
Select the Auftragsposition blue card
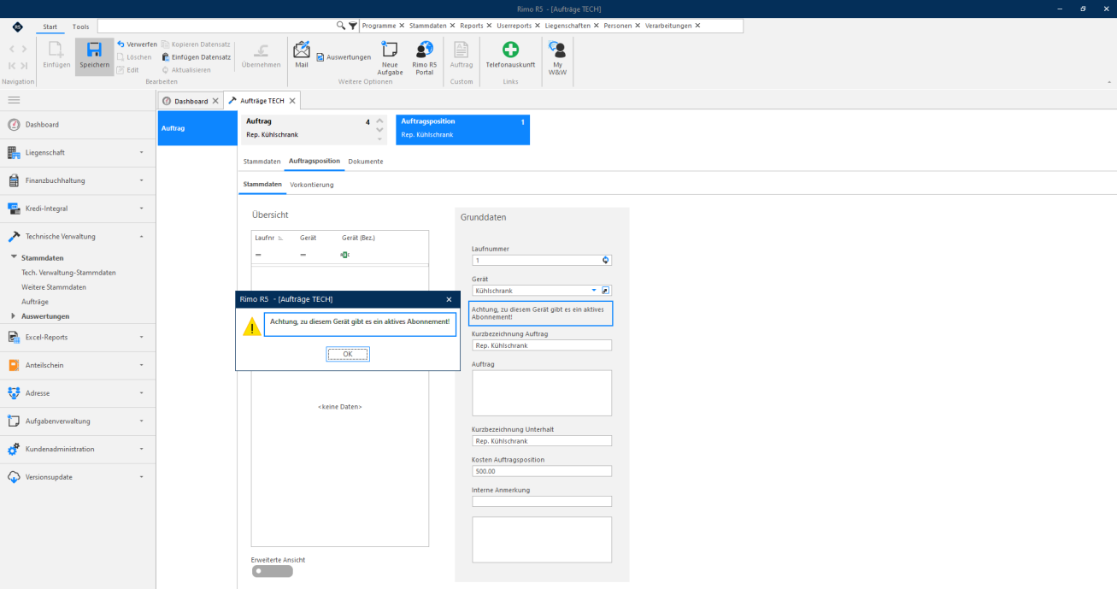click(x=462, y=129)
